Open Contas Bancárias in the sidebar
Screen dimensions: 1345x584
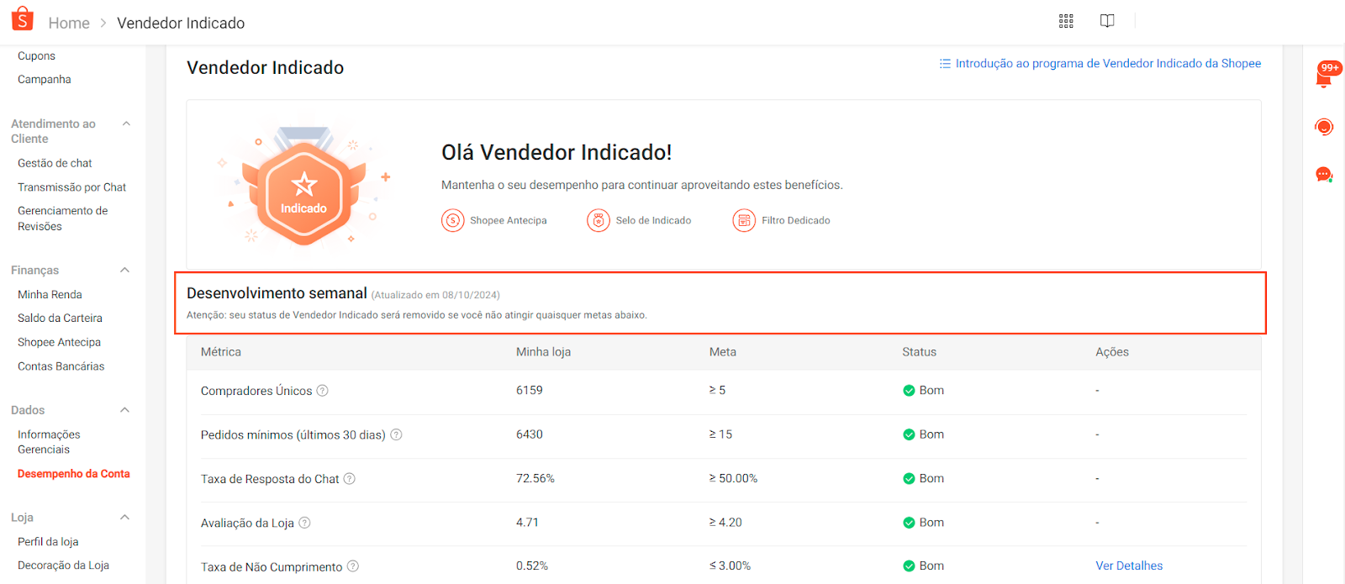[x=61, y=366]
